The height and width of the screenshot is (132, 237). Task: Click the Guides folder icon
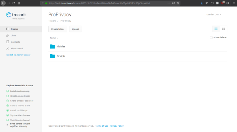click(52, 46)
